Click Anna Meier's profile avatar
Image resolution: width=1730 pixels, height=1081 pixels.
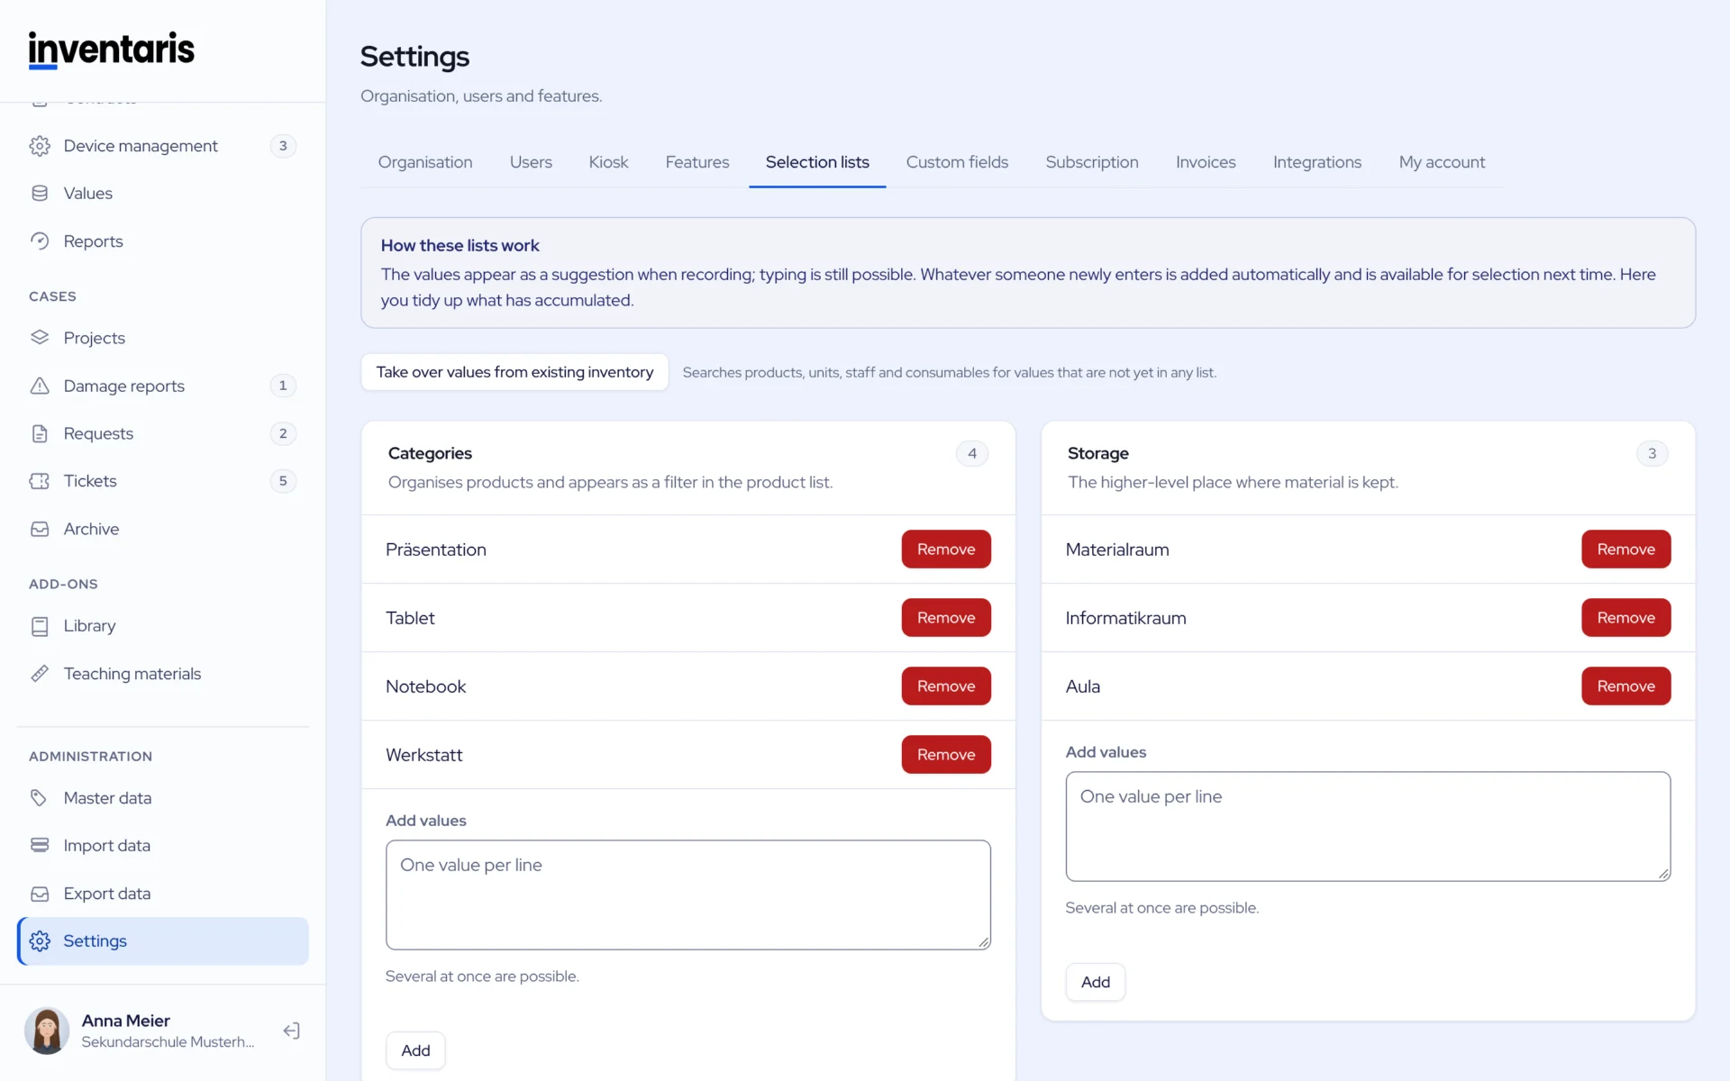[x=47, y=1031]
